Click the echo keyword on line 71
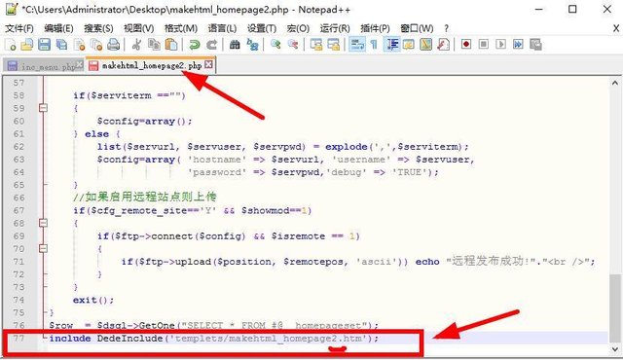623x360 pixels. [x=427, y=262]
